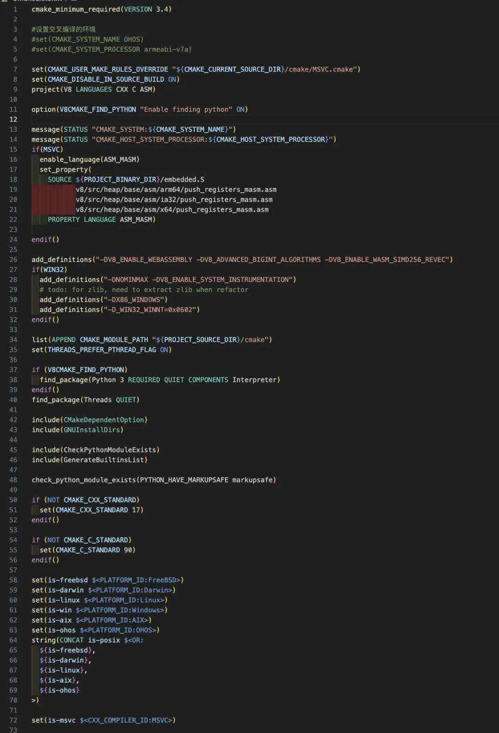Click the if(WIN32) statement
Screen dimensions: 499x733
pos(49,269)
